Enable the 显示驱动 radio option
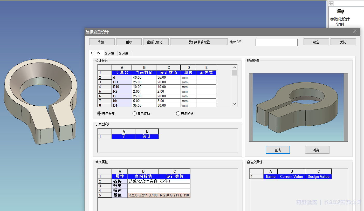 point(135,114)
